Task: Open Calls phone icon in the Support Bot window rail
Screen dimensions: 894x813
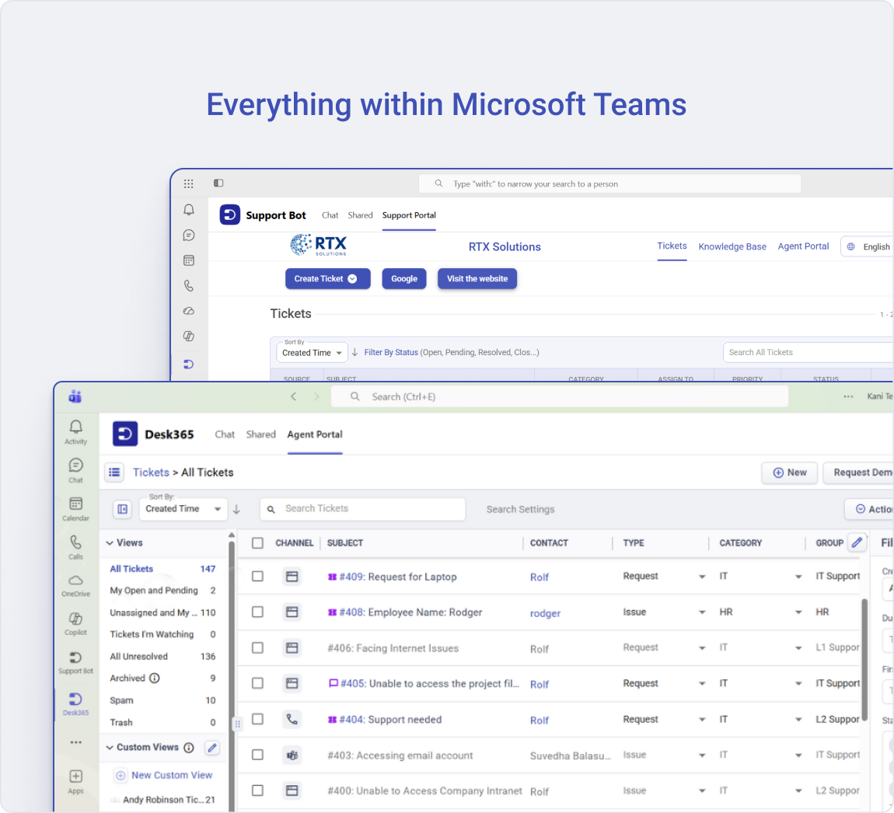Action: (189, 285)
